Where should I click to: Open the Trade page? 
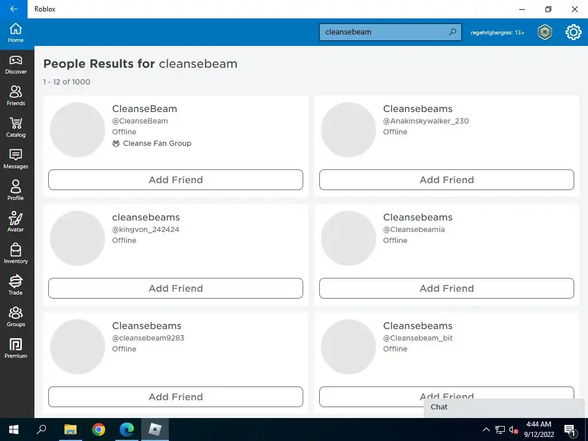pyautogui.click(x=16, y=285)
